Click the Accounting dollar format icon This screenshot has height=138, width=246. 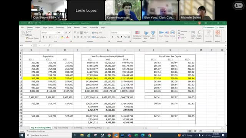113,37
